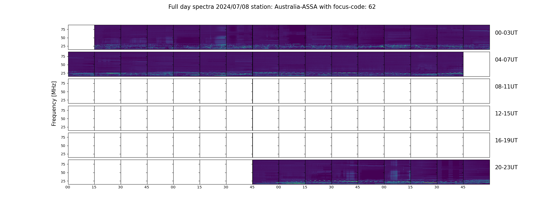Click the empty last panel in 16-19UT row
Viewport: 544px width, 207px height.
pyautogui.click(x=476, y=145)
